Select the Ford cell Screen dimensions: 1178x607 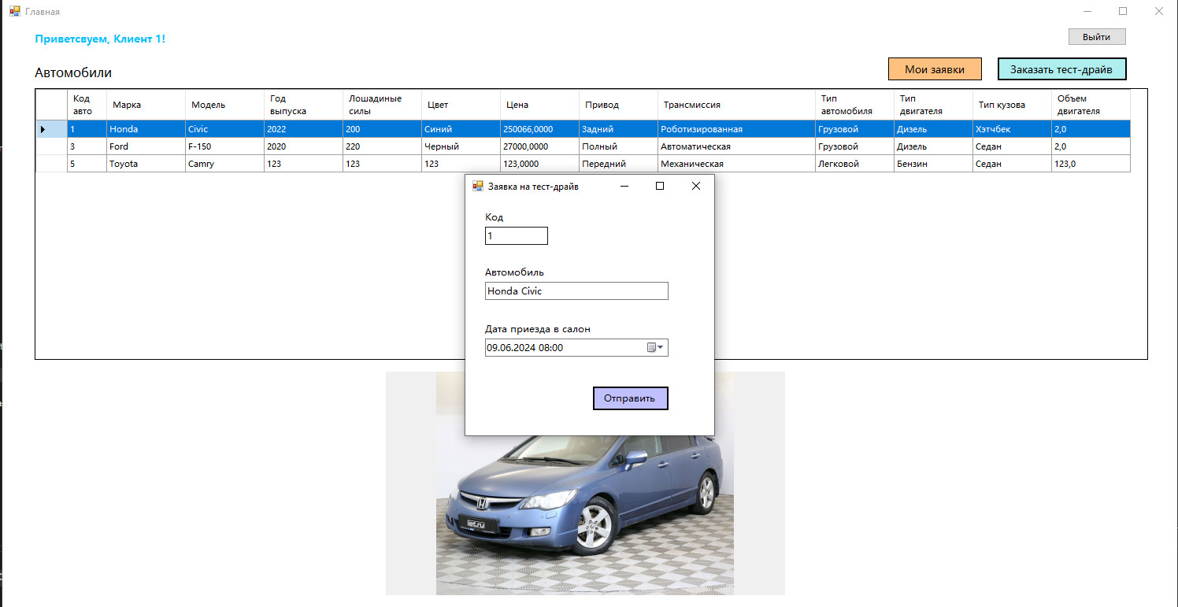tap(146, 146)
